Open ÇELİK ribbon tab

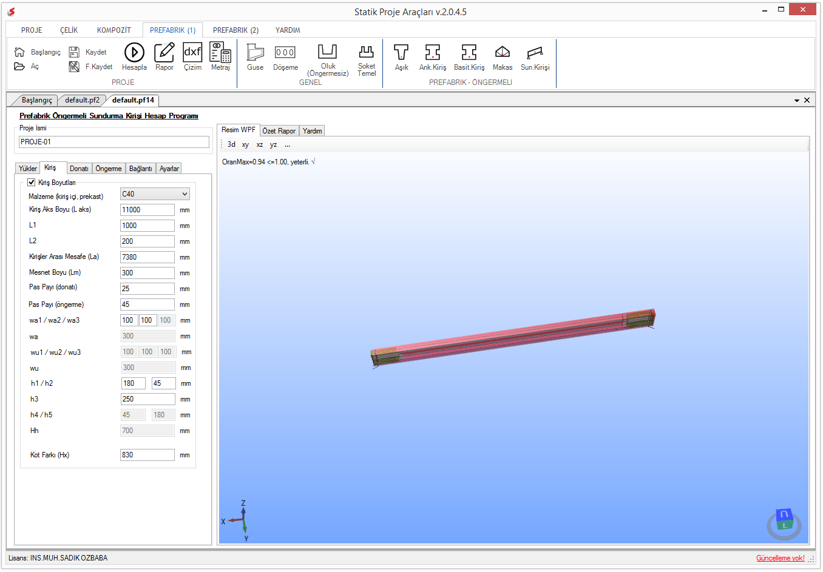69,30
